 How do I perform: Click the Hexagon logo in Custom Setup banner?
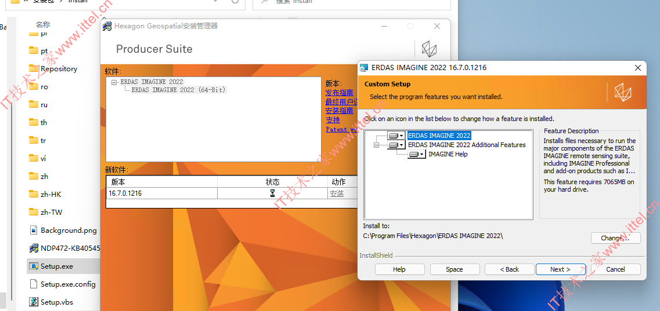tap(622, 92)
